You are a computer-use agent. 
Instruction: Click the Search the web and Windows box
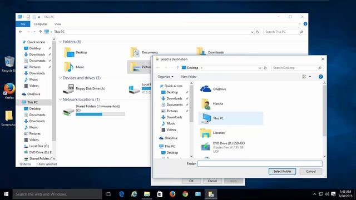[x=57, y=194]
